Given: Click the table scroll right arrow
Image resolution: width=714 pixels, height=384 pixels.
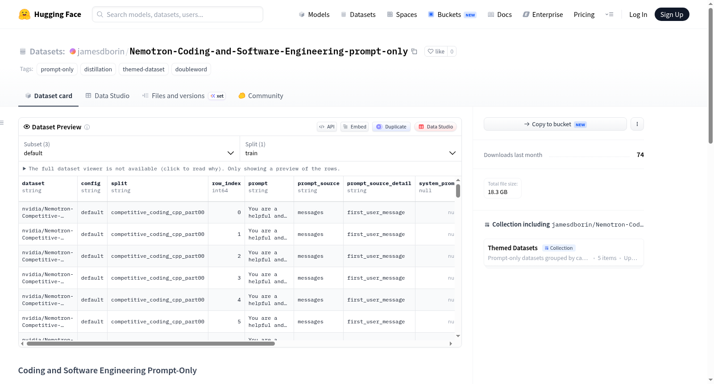Looking at the screenshot, I should [x=451, y=344].
